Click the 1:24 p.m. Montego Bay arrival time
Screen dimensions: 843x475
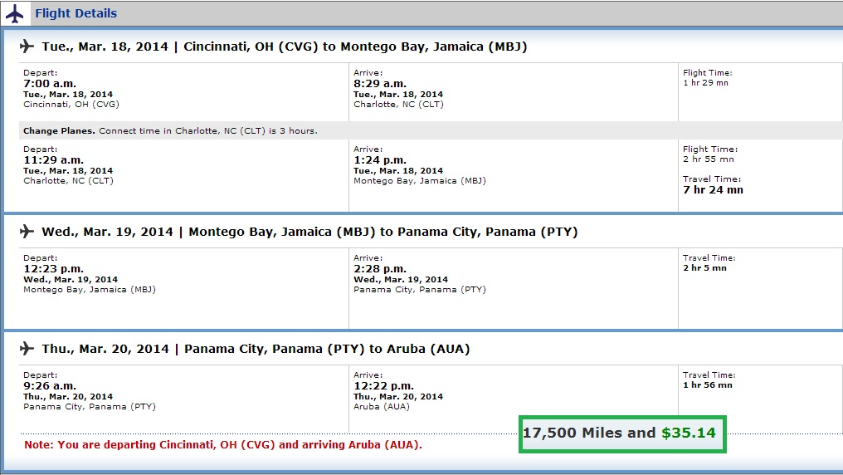[380, 160]
